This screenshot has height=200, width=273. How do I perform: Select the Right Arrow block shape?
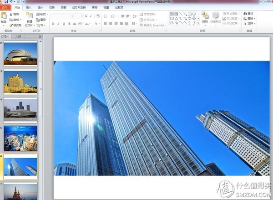(190, 18)
